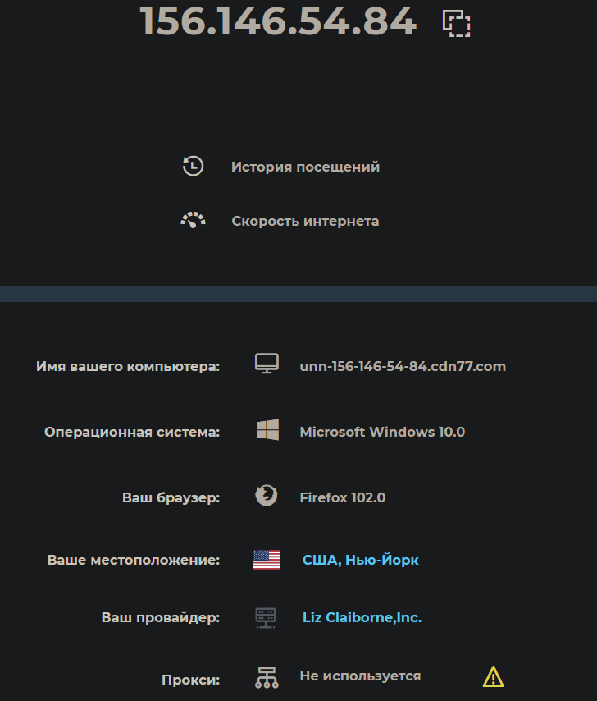Open the Скорость интернета link
597x701 pixels.
(305, 221)
